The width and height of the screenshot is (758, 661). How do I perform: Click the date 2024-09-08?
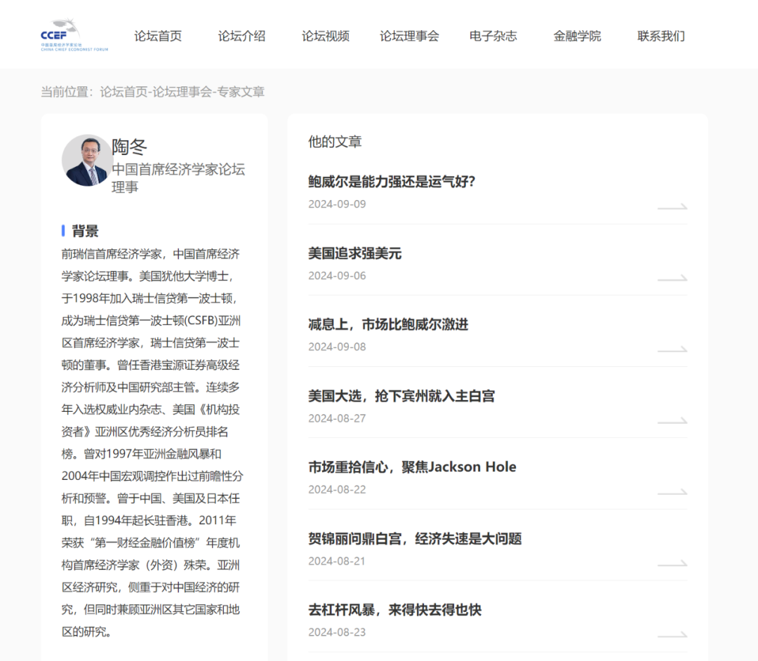[337, 347]
